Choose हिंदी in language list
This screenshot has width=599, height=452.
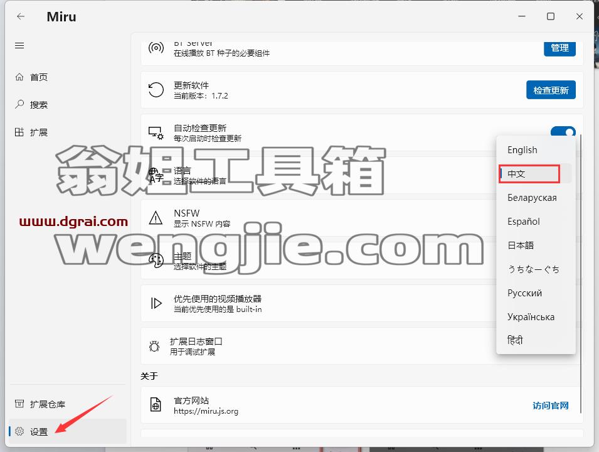click(x=536, y=340)
